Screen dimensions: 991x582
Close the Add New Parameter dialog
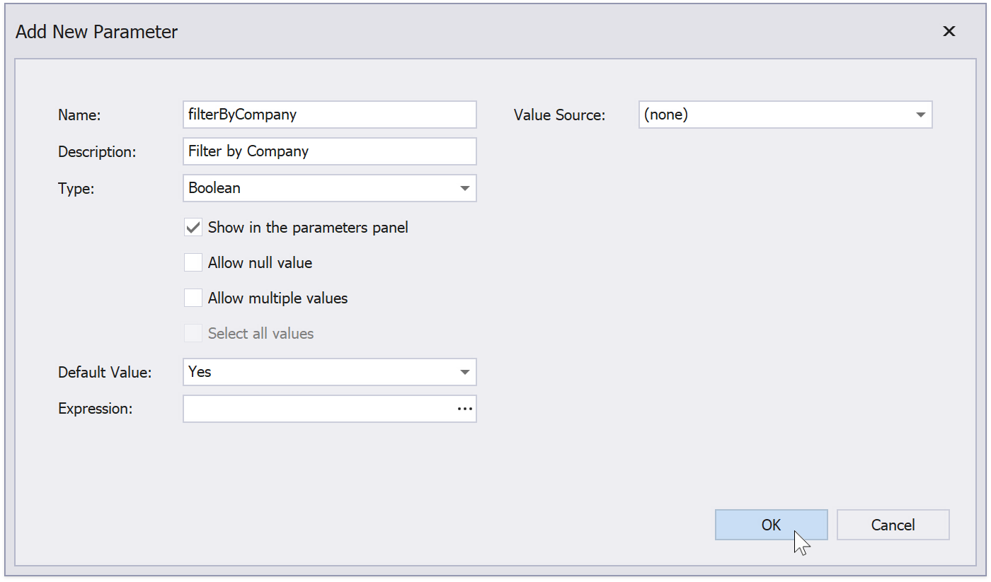[x=949, y=31]
